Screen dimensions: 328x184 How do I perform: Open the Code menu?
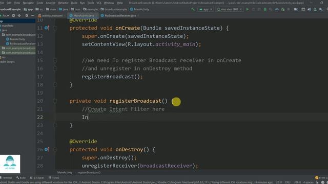coord(40,3)
